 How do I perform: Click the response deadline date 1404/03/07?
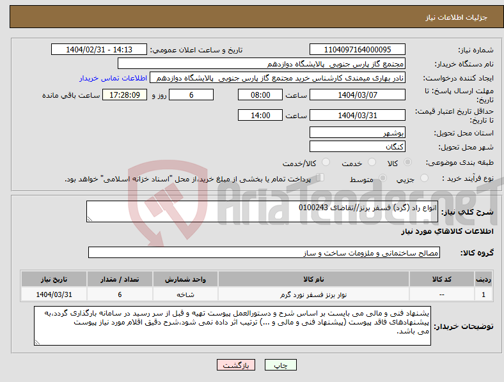point(357,95)
